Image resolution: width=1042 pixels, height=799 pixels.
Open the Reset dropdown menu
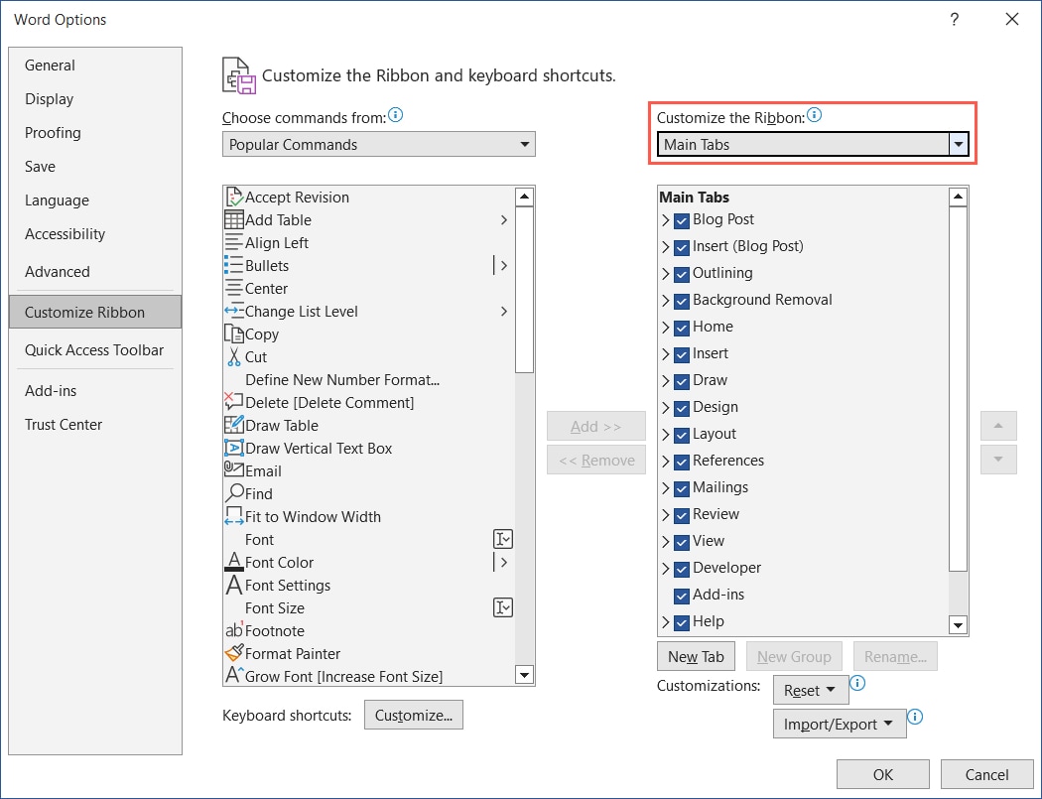pos(810,689)
